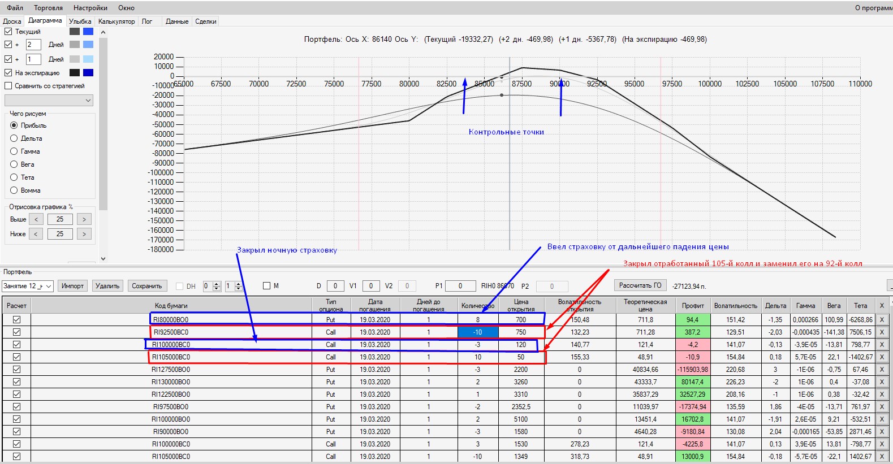Delete the RI80000BO0 row with its X

(x=881, y=320)
